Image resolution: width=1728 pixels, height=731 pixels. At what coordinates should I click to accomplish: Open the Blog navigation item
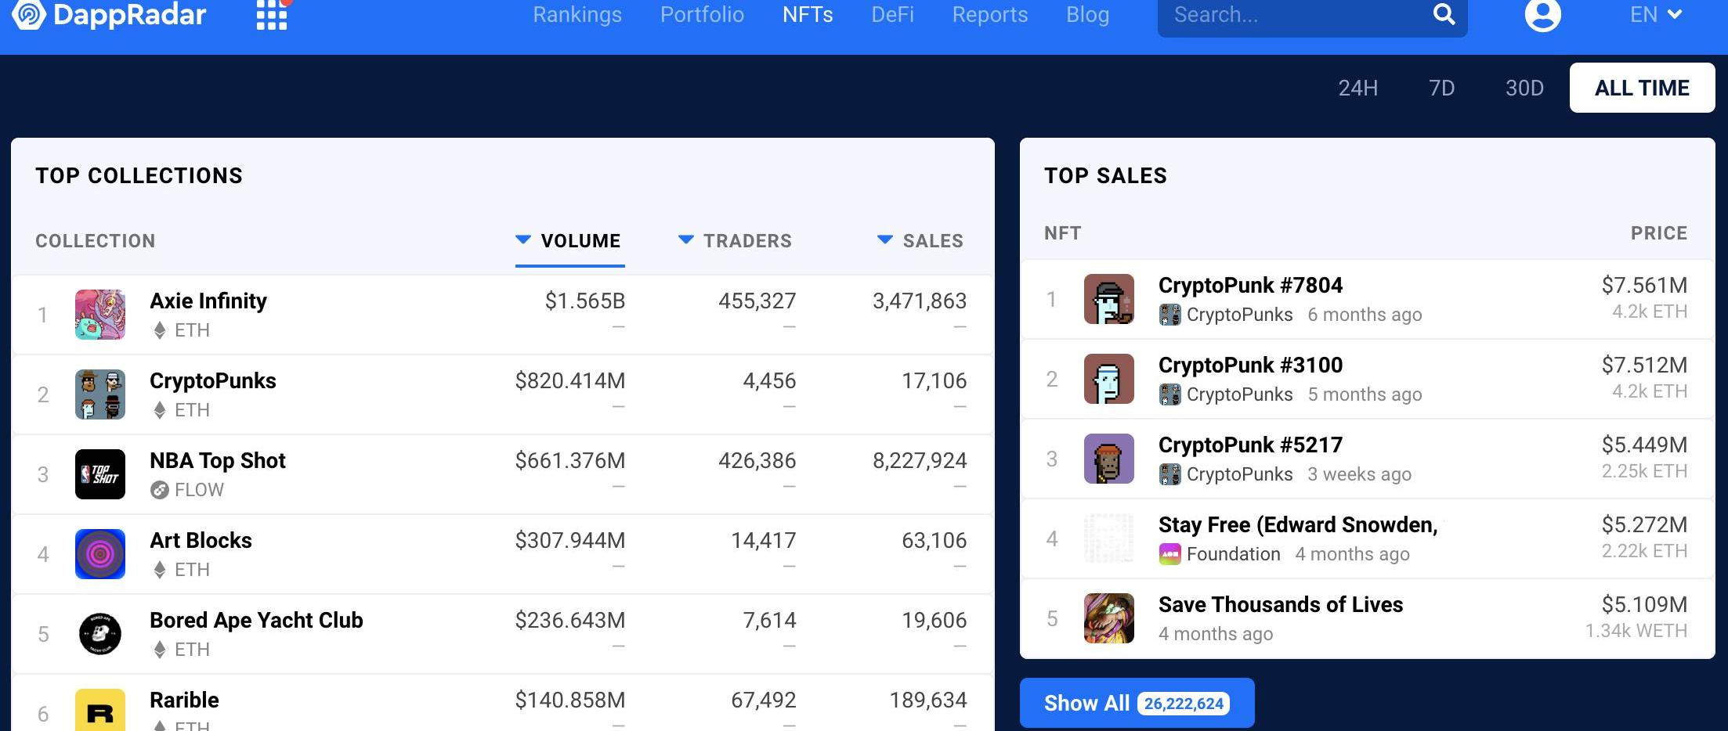(1088, 15)
